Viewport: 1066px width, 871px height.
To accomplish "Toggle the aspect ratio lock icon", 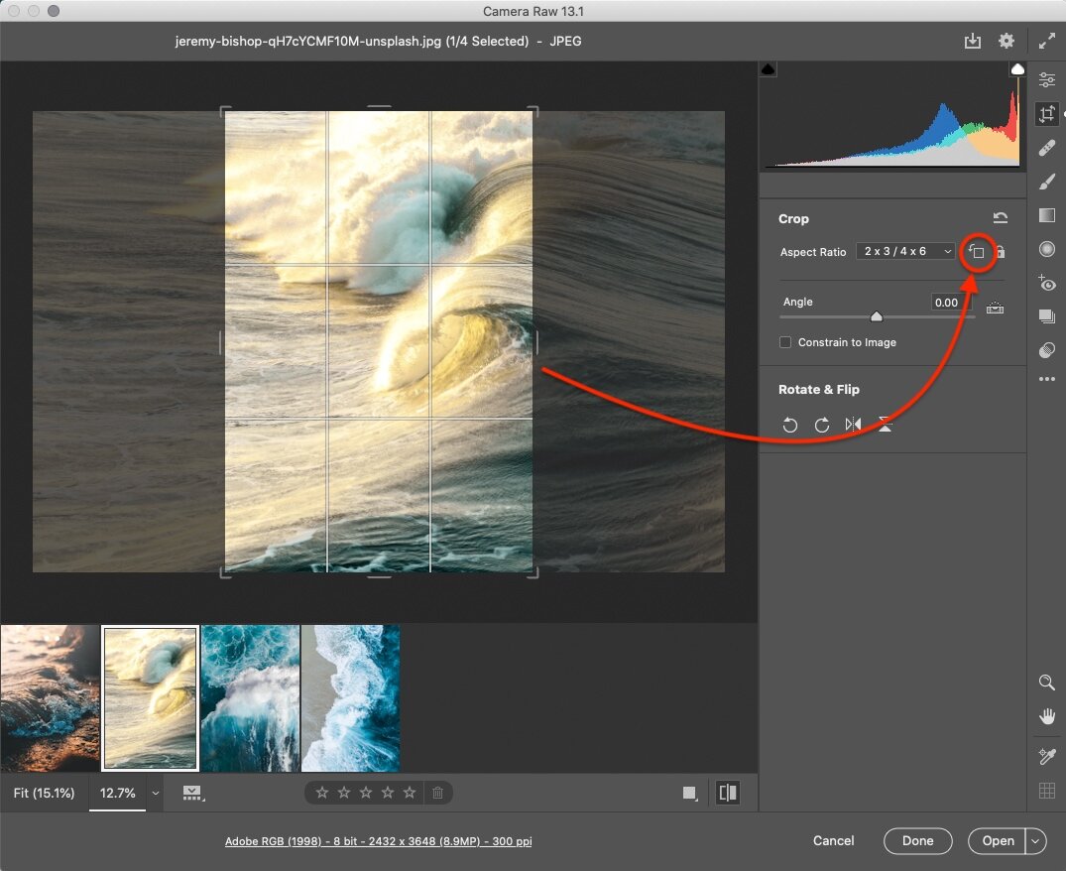I will 1001,252.
